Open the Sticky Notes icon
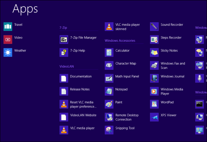Image resolution: width=207 pixels, height=142 pixels. pyautogui.click(x=154, y=53)
